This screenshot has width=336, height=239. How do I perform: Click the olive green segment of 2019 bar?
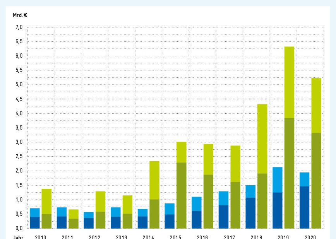pyautogui.click(x=289, y=173)
